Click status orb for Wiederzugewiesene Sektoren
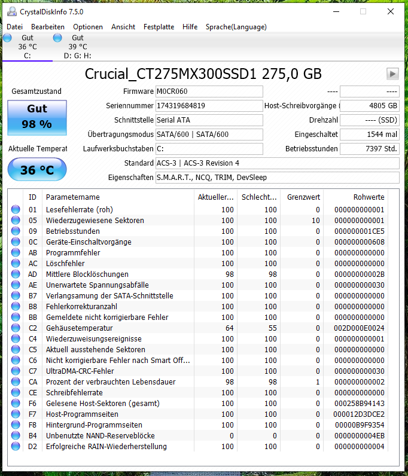Viewport: 408px width, 476px height. pyautogui.click(x=16, y=220)
